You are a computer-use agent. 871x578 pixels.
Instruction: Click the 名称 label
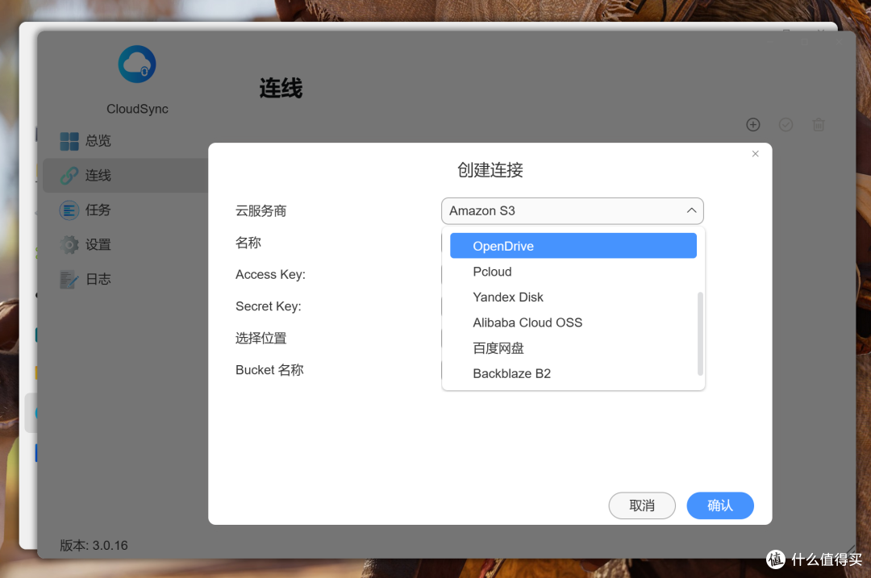(x=248, y=243)
